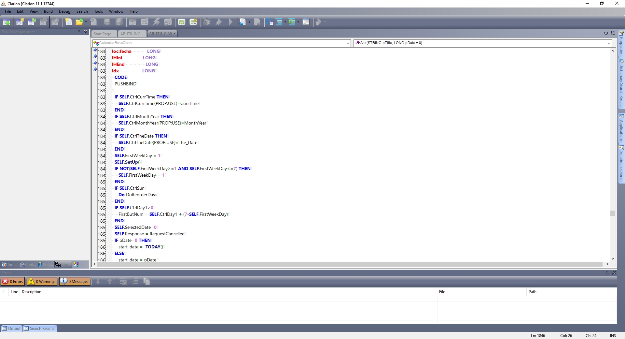625x339 pixels.
Task: Expand the Ask method dropdown
Action: click(609, 43)
